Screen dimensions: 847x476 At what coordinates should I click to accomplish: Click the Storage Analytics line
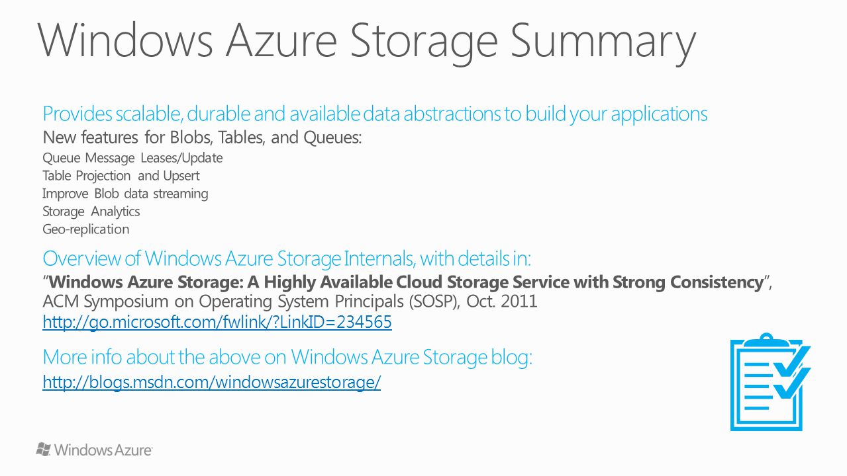(91, 212)
